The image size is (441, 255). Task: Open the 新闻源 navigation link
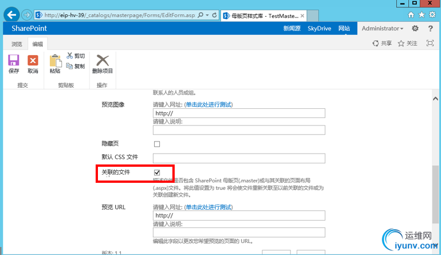click(292, 29)
